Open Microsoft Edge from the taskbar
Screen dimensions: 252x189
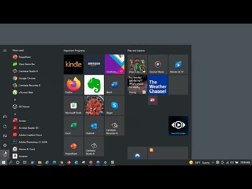click(x=54, y=163)
